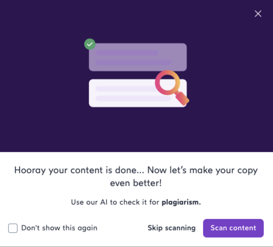Skip scanning the content
Screen dimensions: 273x247
click(x=172, y=228)
